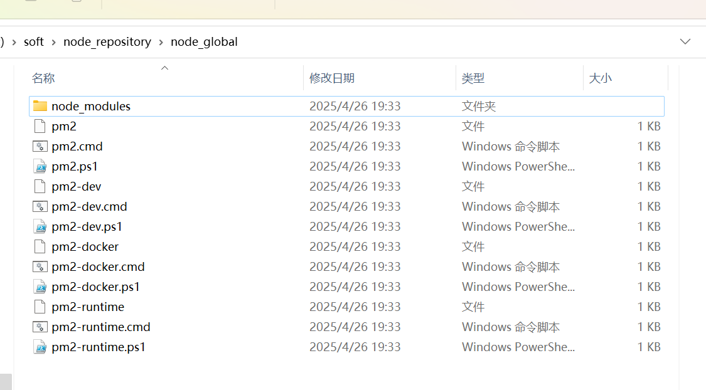Click 文件夹 type of node_modules row

pyautogui.click(x=479, y=106)
